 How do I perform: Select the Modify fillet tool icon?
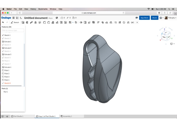pos(98,22)
